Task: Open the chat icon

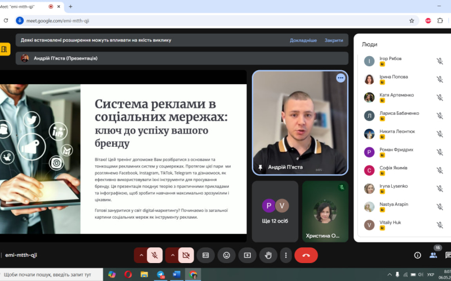Action: coord(448,255)
